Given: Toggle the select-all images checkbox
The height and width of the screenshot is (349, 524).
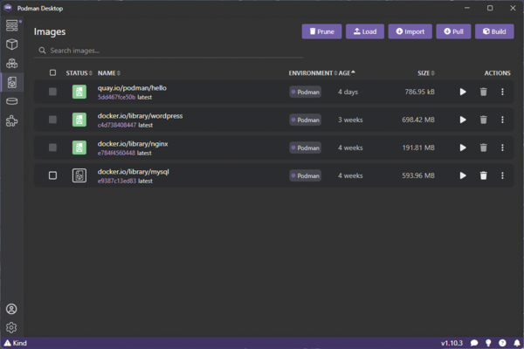Looking at the screenshot, I should [x=52, y=72].
